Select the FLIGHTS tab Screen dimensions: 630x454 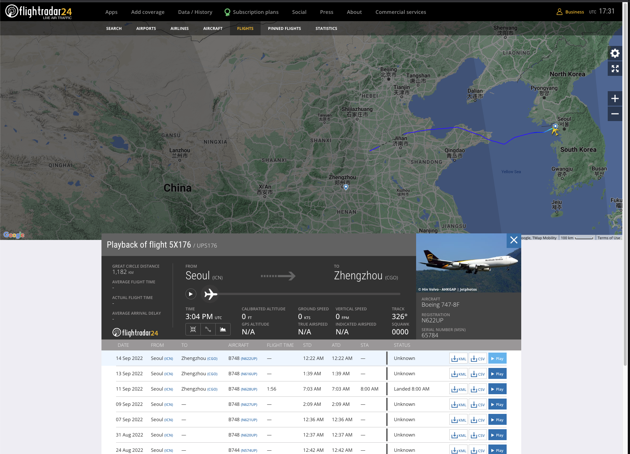245,28
